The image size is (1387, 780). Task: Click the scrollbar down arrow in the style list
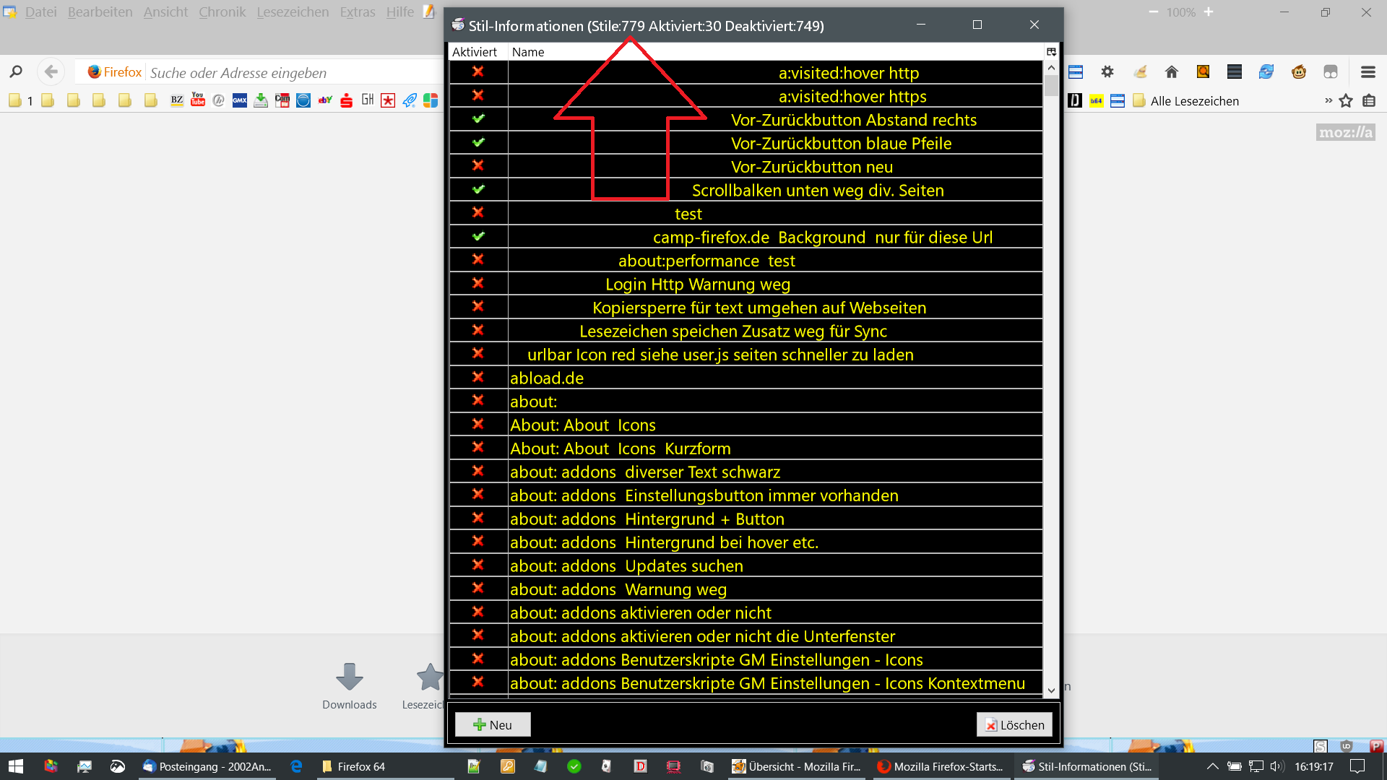(1051, 690)
